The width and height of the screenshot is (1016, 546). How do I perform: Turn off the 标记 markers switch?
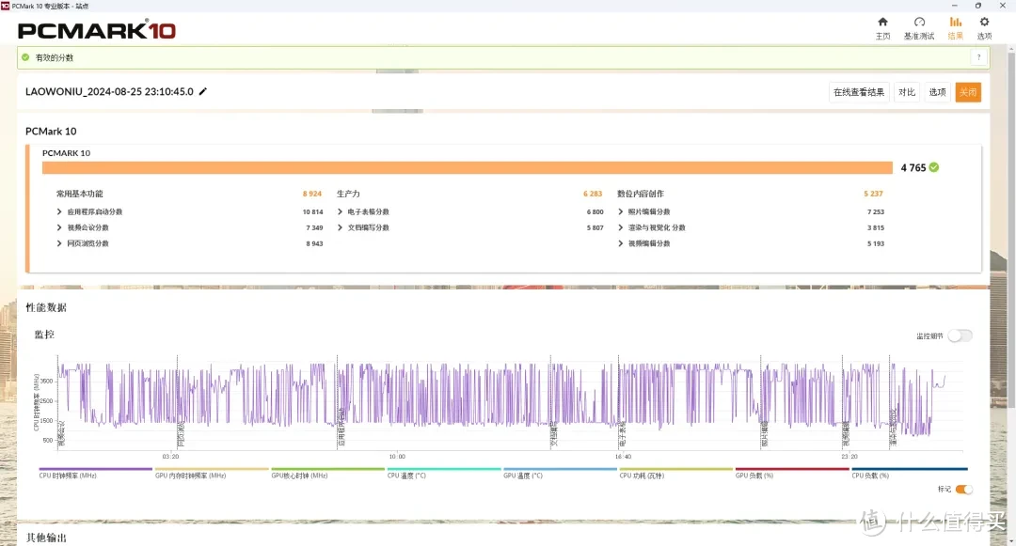(964, 489)
